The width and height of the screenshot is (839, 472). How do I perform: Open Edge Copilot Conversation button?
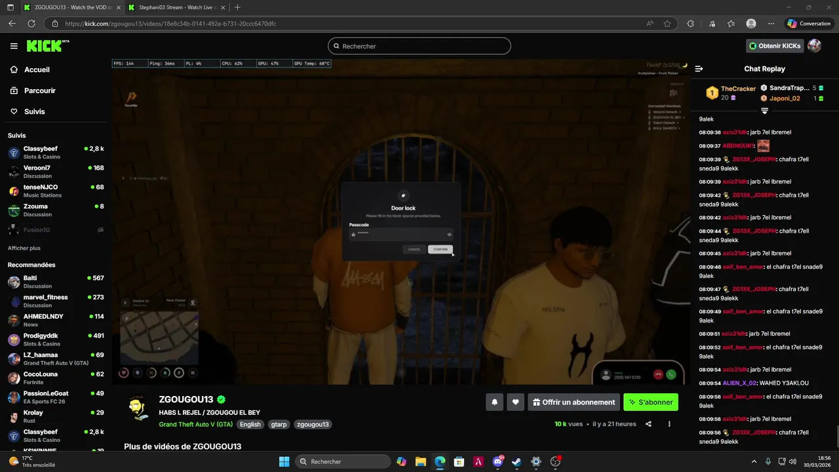click(x=810, y=24)
